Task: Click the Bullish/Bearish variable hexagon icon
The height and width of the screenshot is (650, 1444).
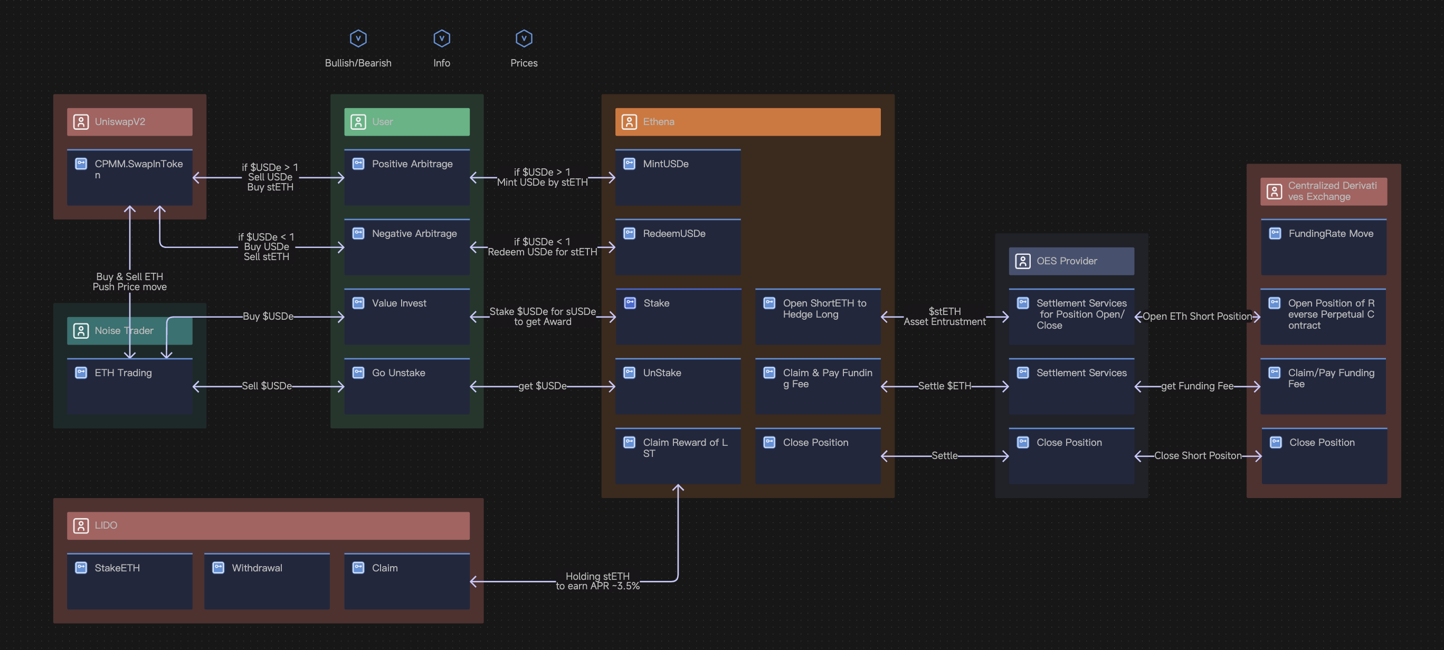Action: tap(358, 39)
